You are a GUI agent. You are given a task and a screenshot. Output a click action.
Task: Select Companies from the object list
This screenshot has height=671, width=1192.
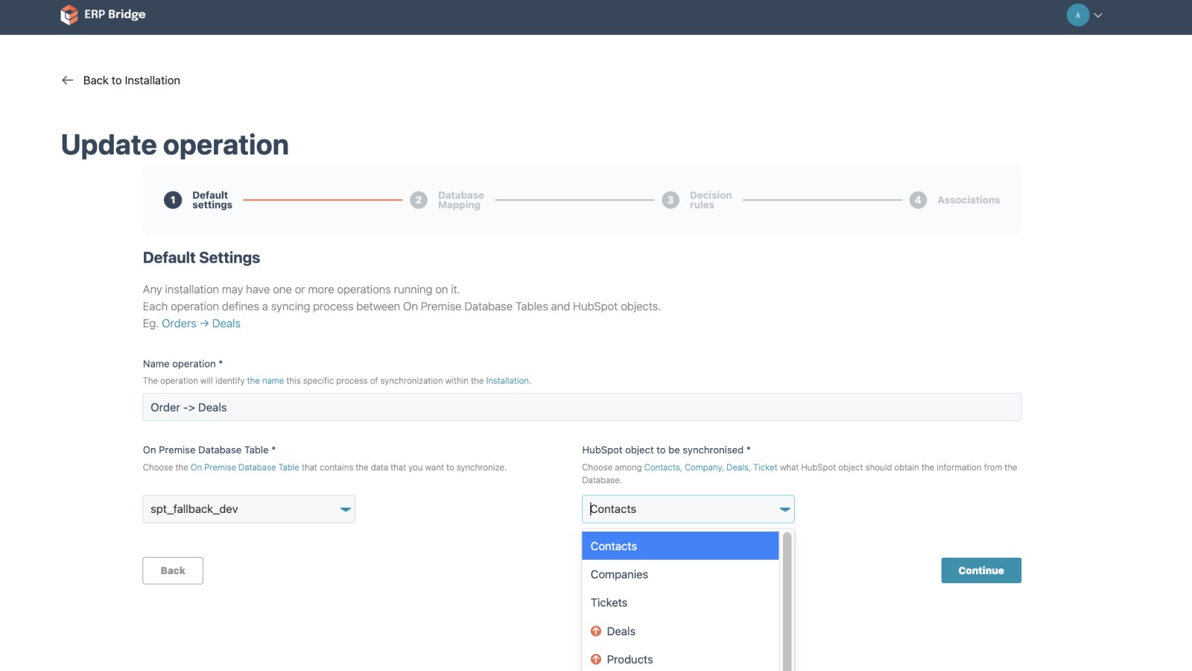tap(618, 574)
